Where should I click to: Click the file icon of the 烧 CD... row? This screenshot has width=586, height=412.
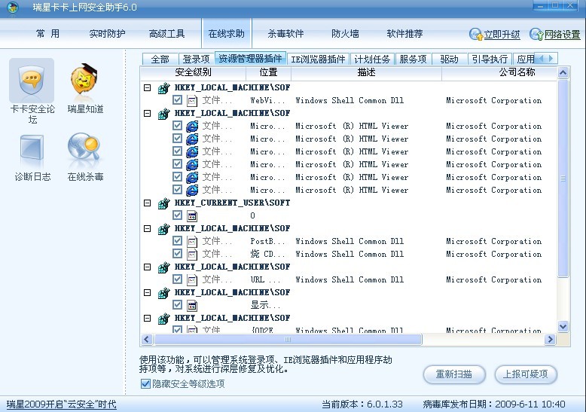click(192, 255)
